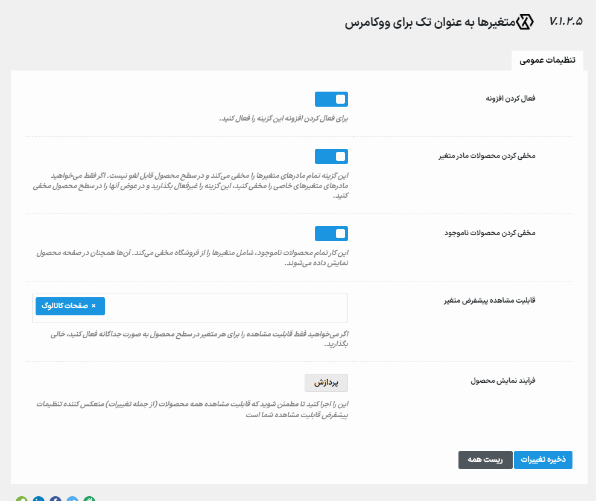Toggle off مخفی کردن محصولات ناموجود

[x=331, y=233]
